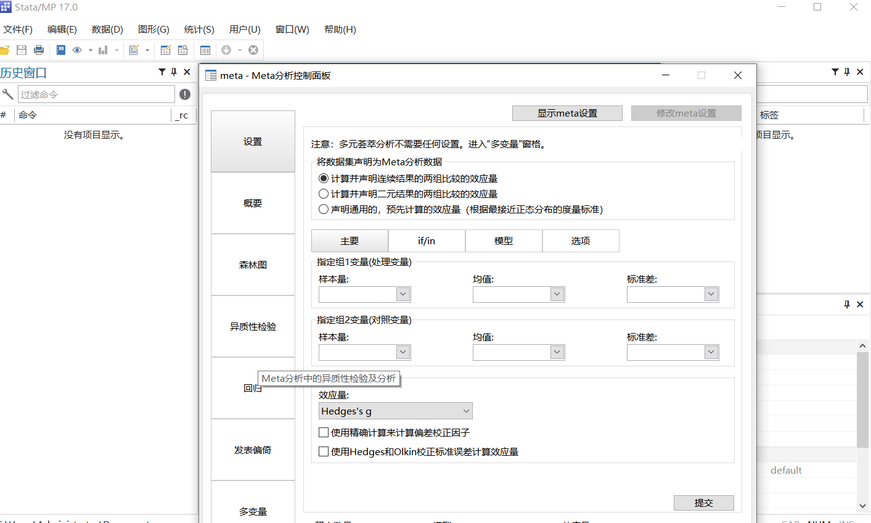Open group 1 标准差 dropdown
Viewport: 871px width, 523px height.
711,294
